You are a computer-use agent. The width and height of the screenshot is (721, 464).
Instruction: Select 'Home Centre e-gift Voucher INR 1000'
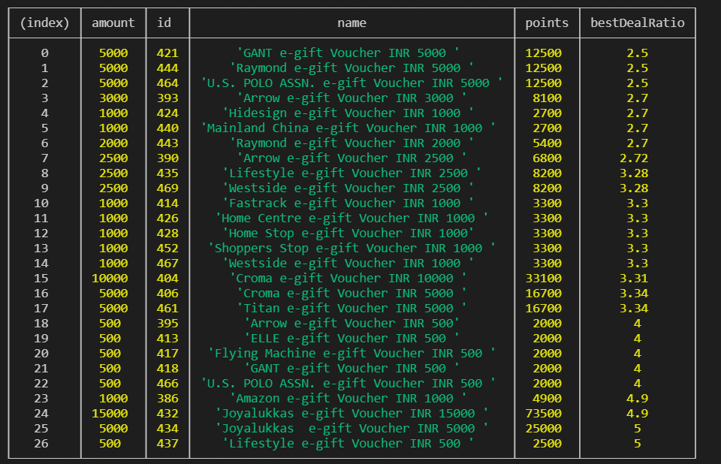351,218
